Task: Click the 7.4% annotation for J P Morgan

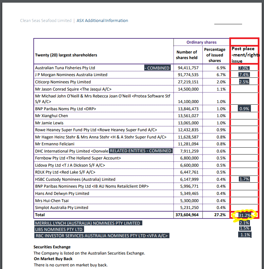Action: [x=244, y=74]
